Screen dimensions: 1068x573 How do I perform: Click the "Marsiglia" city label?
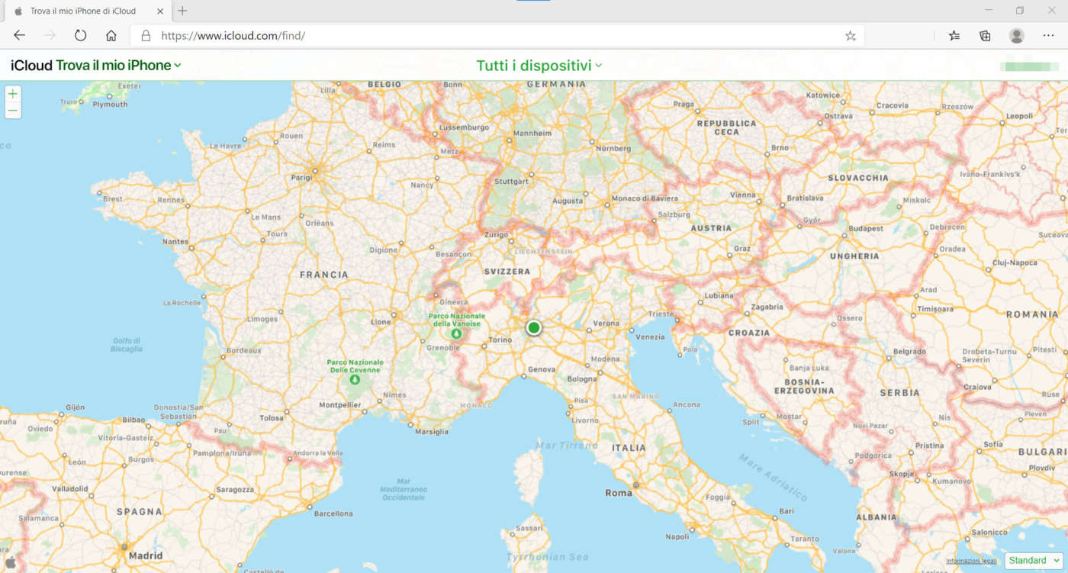tap(431, 431)
